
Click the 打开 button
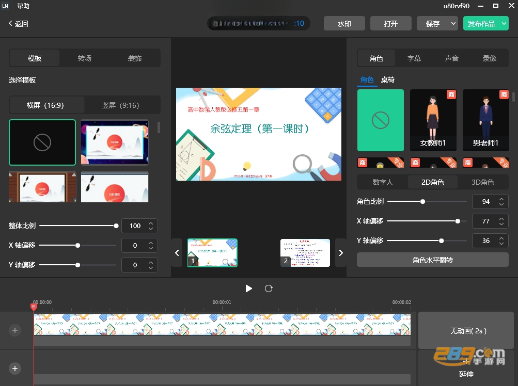point(391,23)
